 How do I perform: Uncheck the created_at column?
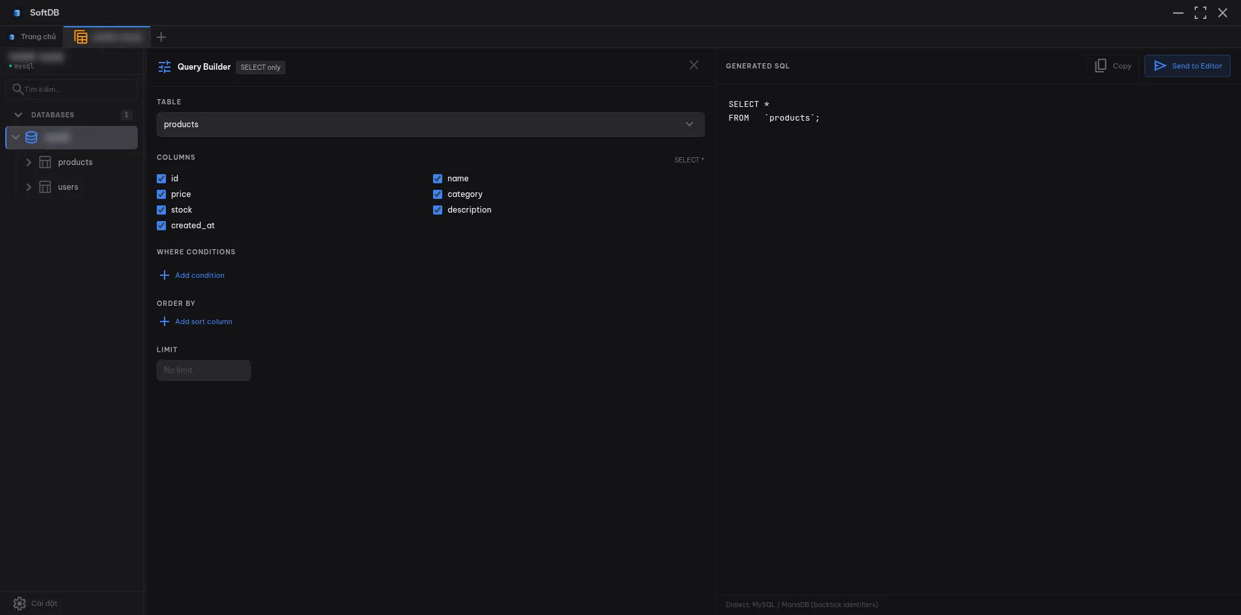(x=161, y=226)
